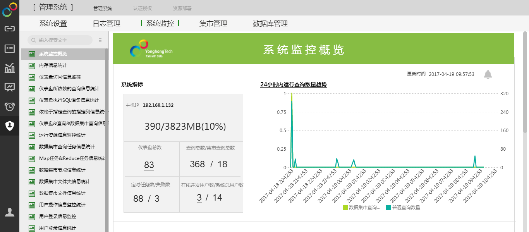Switch to the 资源部署 top tab

[x=182, y=8]
